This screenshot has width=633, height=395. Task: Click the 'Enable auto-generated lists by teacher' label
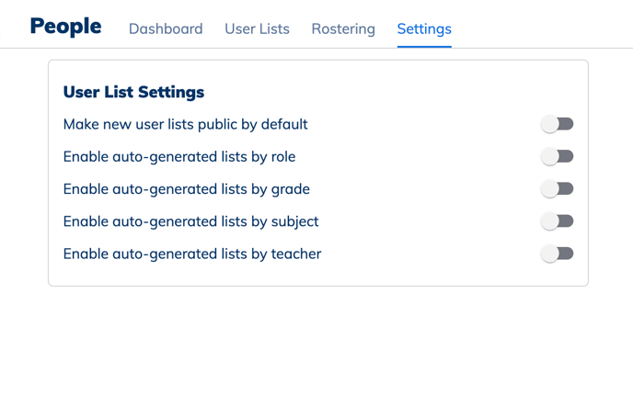[192, 254]
